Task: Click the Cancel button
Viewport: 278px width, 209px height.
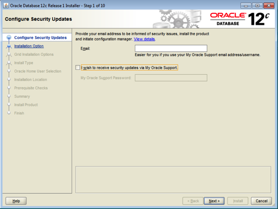Action: (261, 201)
